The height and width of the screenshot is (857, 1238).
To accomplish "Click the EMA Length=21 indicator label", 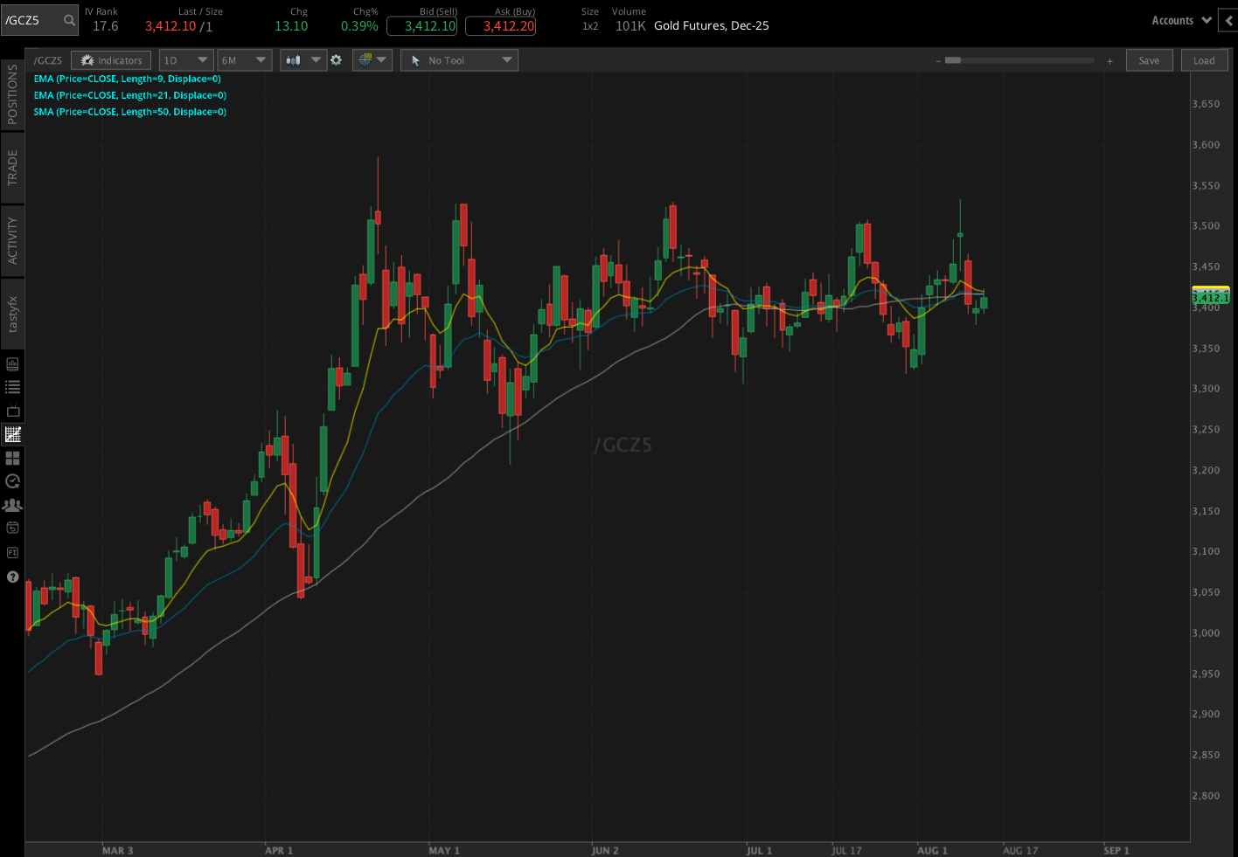I will (129, 95).
